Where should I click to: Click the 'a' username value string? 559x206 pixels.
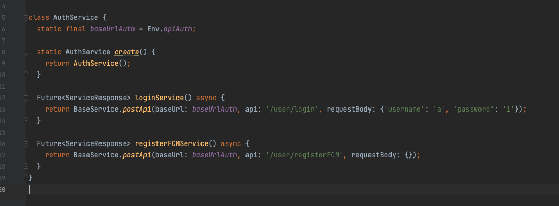439,109
